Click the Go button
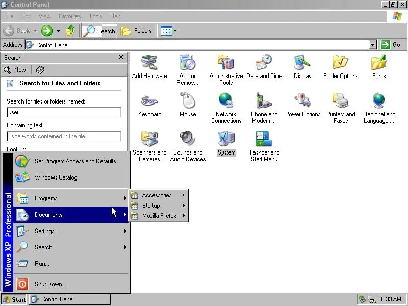This screenshot has height=306, width=408. (x=391, y=45)
